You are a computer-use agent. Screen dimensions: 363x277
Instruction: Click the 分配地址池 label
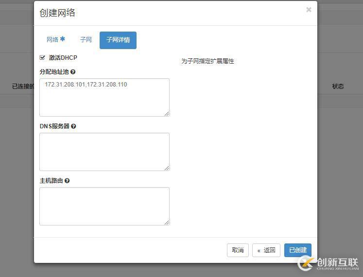pos(54,72)
